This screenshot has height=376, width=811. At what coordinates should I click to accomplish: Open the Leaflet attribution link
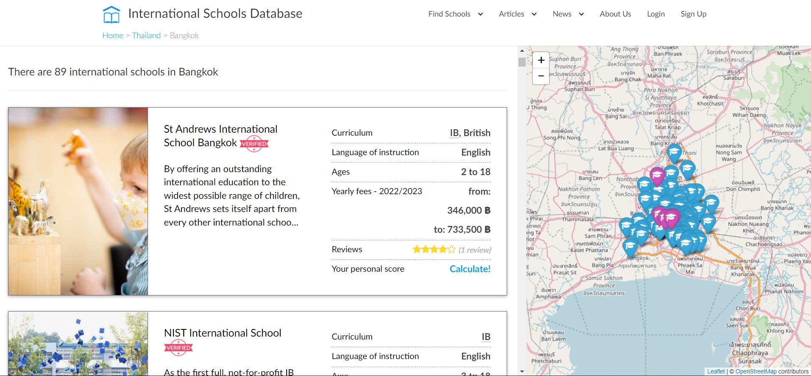(x=716, y=371)
